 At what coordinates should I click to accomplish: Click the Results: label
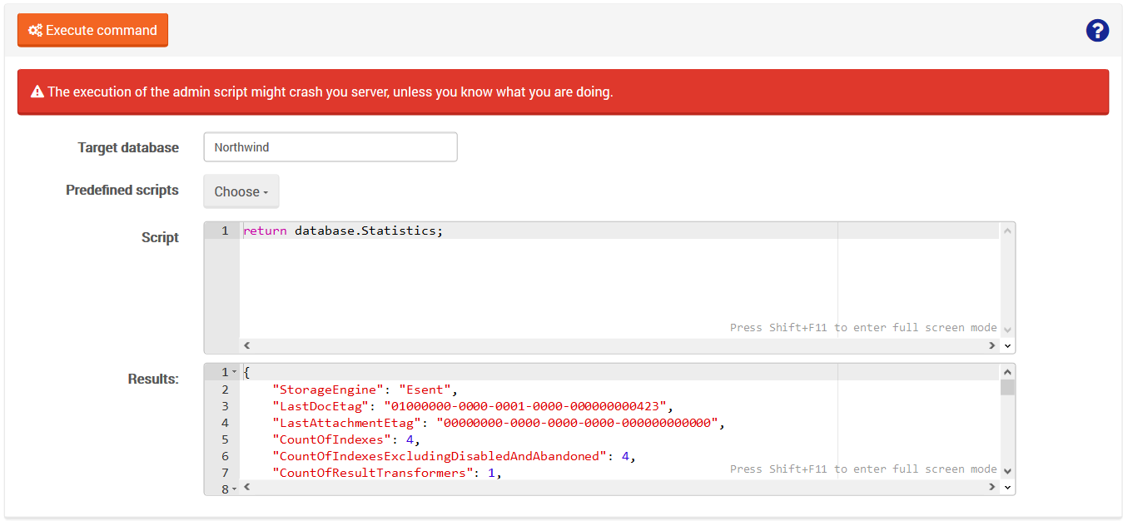click(153, 379)
